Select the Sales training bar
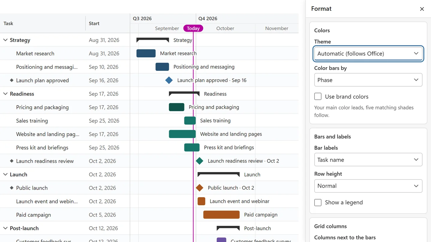 [190, 120]
